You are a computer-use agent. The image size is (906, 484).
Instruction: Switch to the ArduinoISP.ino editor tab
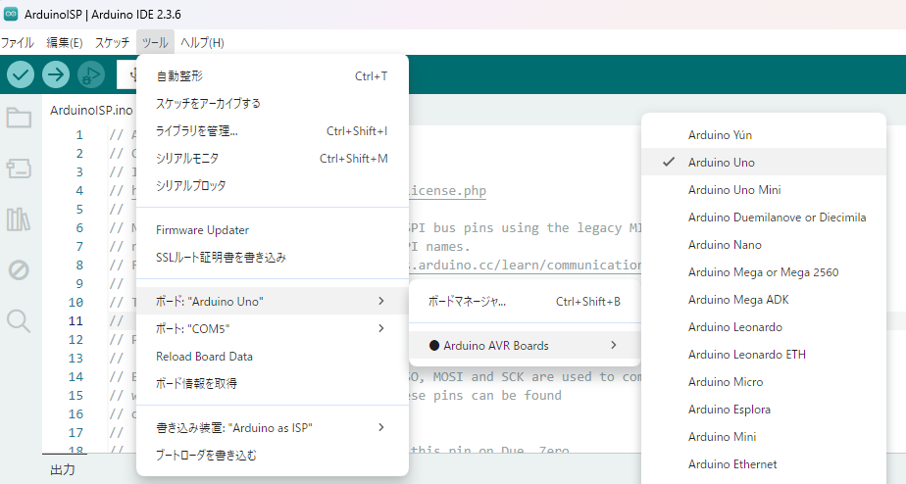(x=91, y=110)
